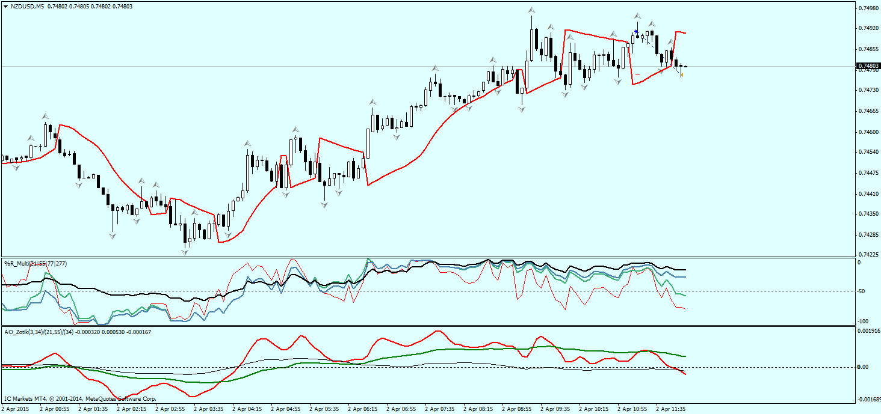Select the small red dash marker under the candles
This screenshot has width=881, height=414.
637,75
